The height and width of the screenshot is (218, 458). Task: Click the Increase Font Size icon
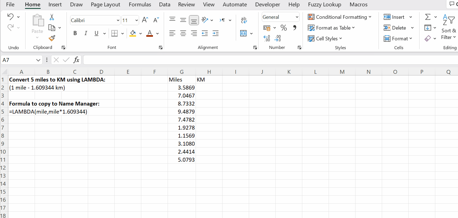pos(145,20)
